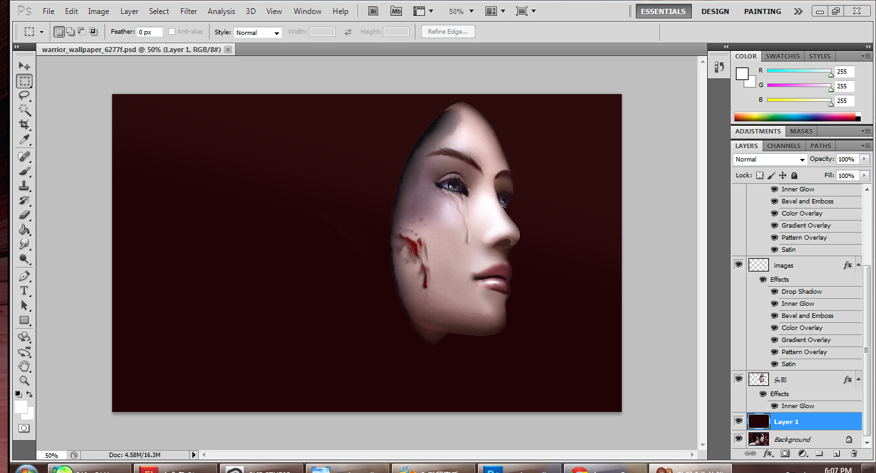
Task: Hide the Drop Shadow effect
Action: point(774,292)
